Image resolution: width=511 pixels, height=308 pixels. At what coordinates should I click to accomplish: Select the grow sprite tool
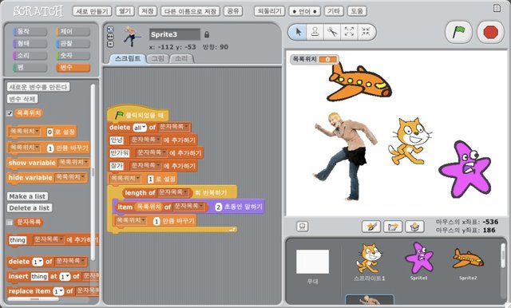point(349,32)
